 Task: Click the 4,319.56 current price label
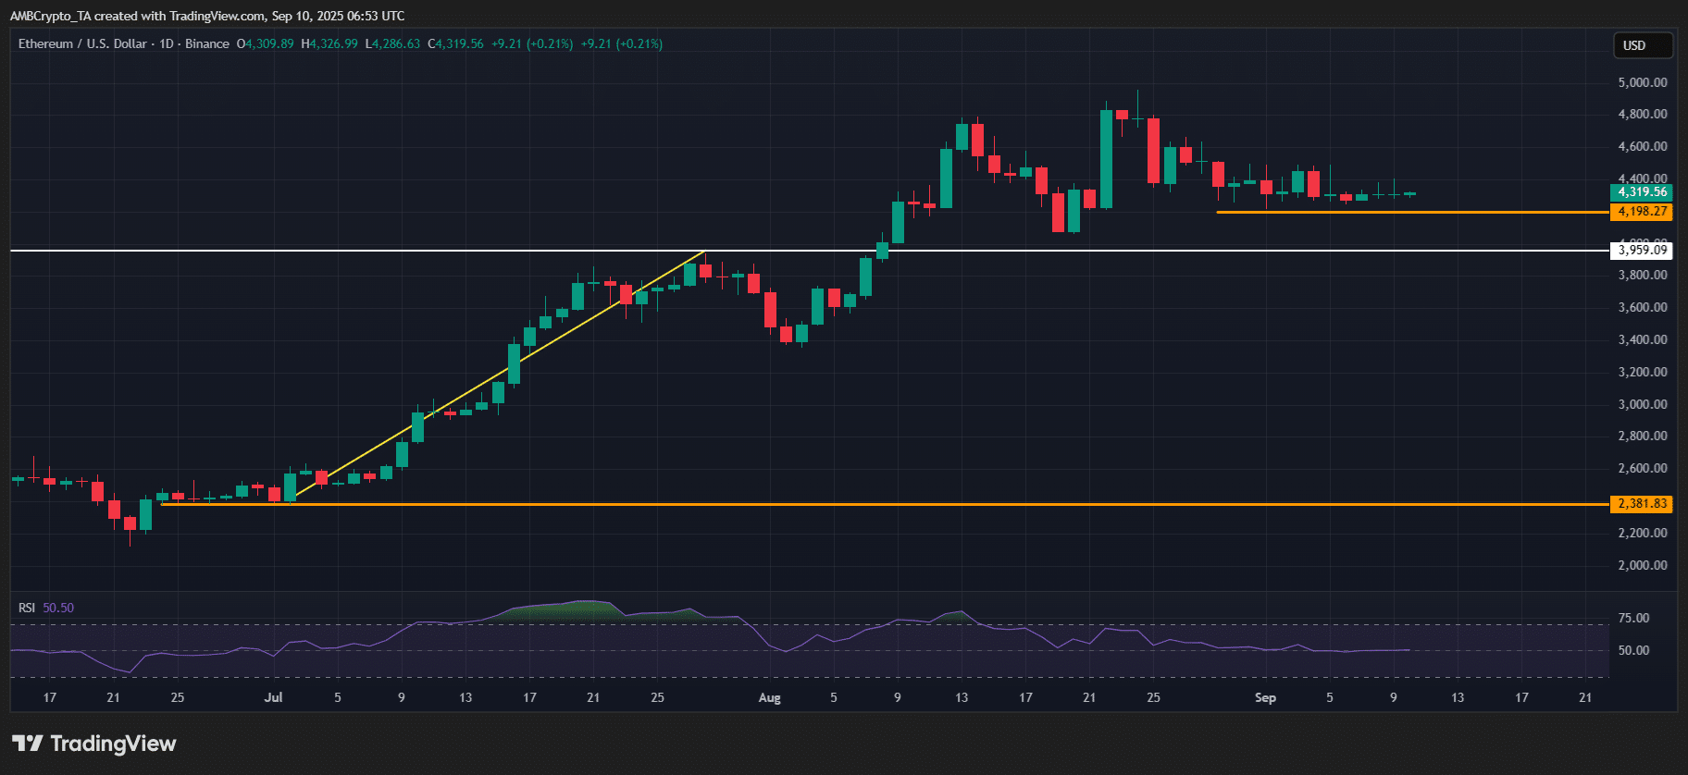[1642, 192]
